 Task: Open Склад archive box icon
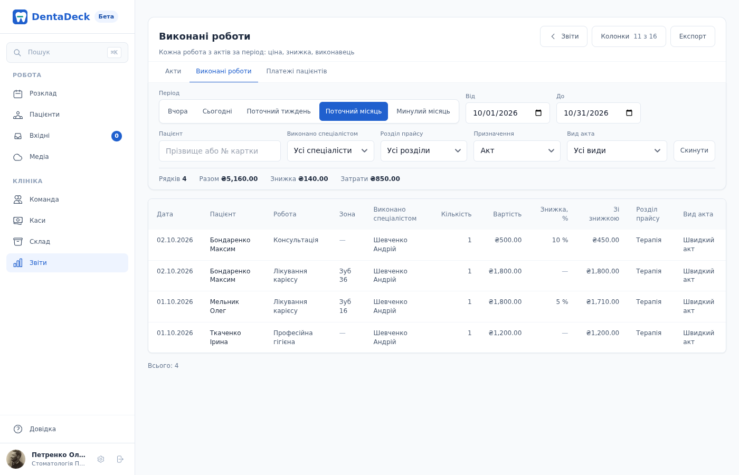click(x=18, y=242)
